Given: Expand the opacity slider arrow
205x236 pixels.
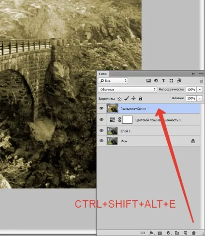Looking at the screenshot, I should tap(200, 90).
